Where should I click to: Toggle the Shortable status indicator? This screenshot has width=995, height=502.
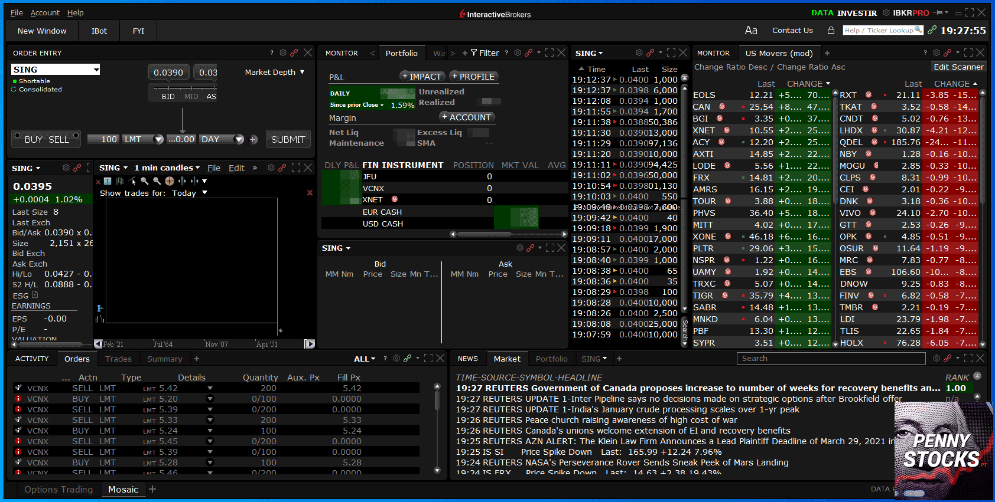pos(14,81)
